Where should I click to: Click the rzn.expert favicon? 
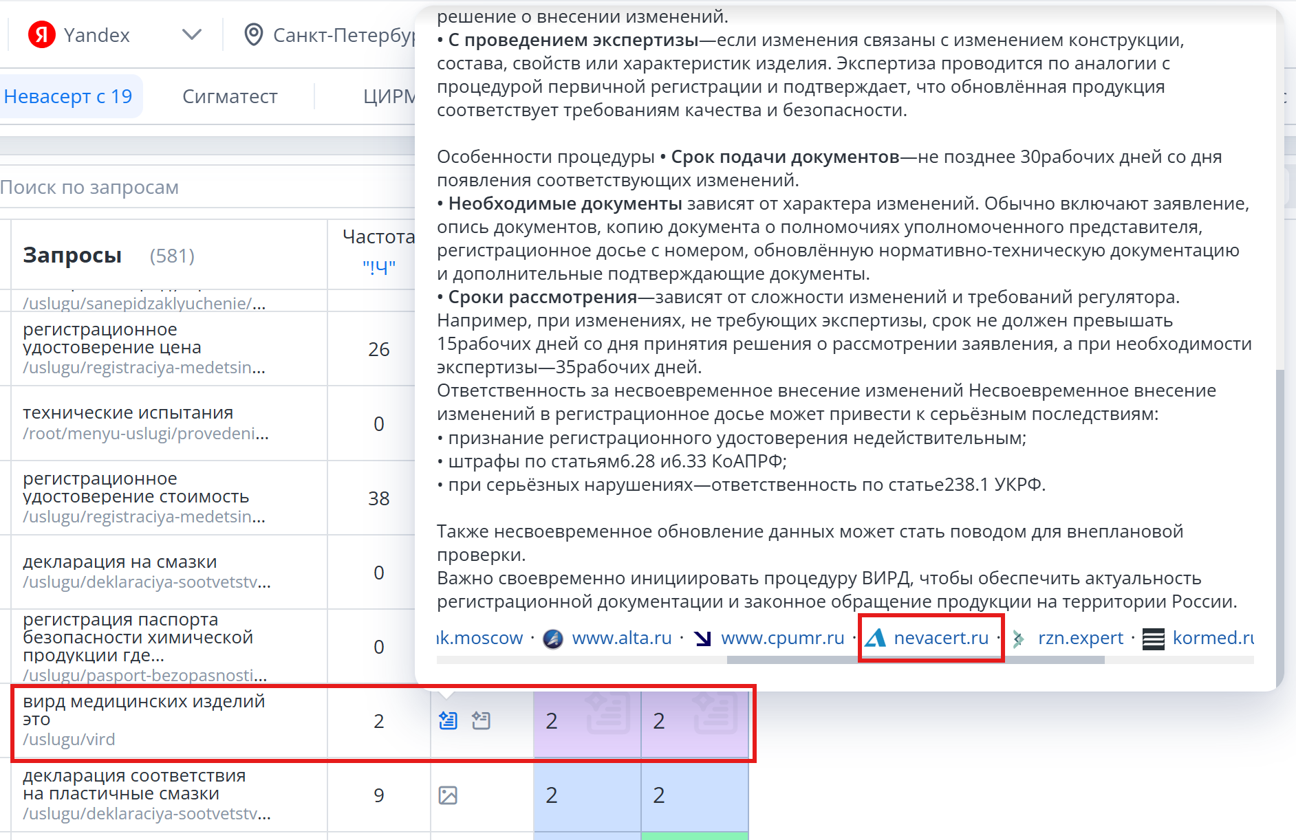tap(1019, 639)
